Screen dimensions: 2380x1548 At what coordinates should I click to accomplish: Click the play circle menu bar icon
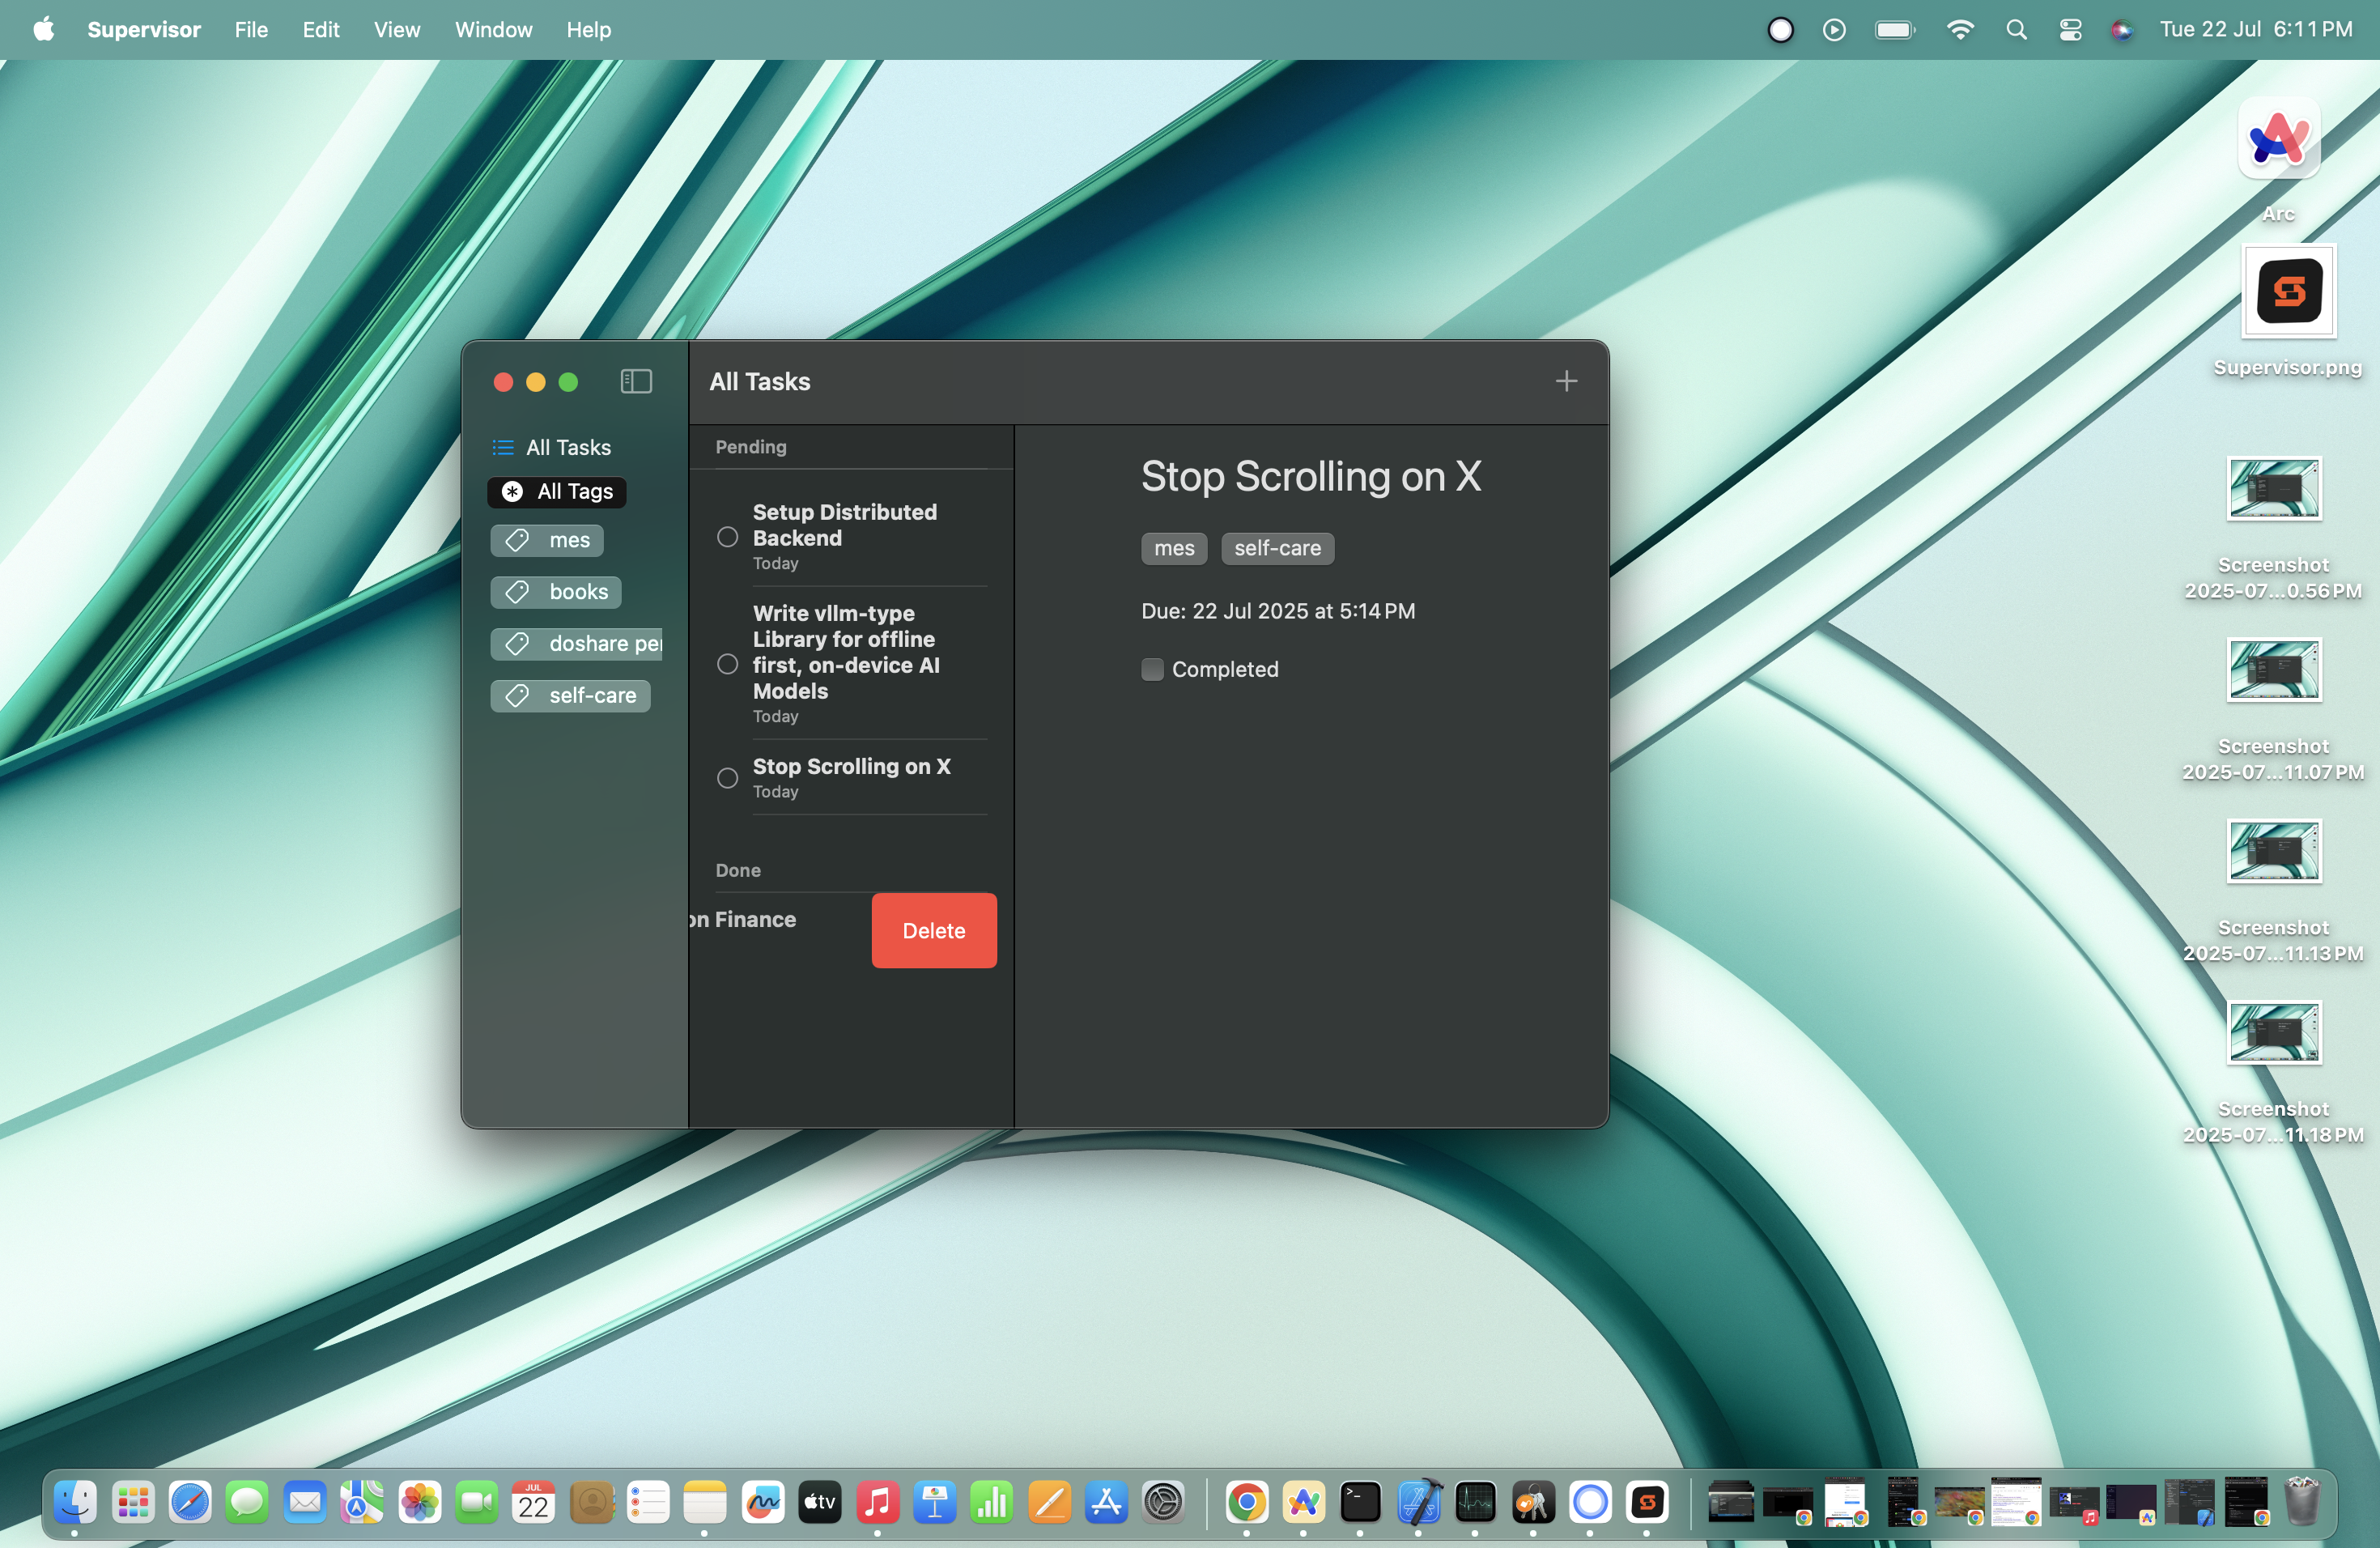[1834, 30]
